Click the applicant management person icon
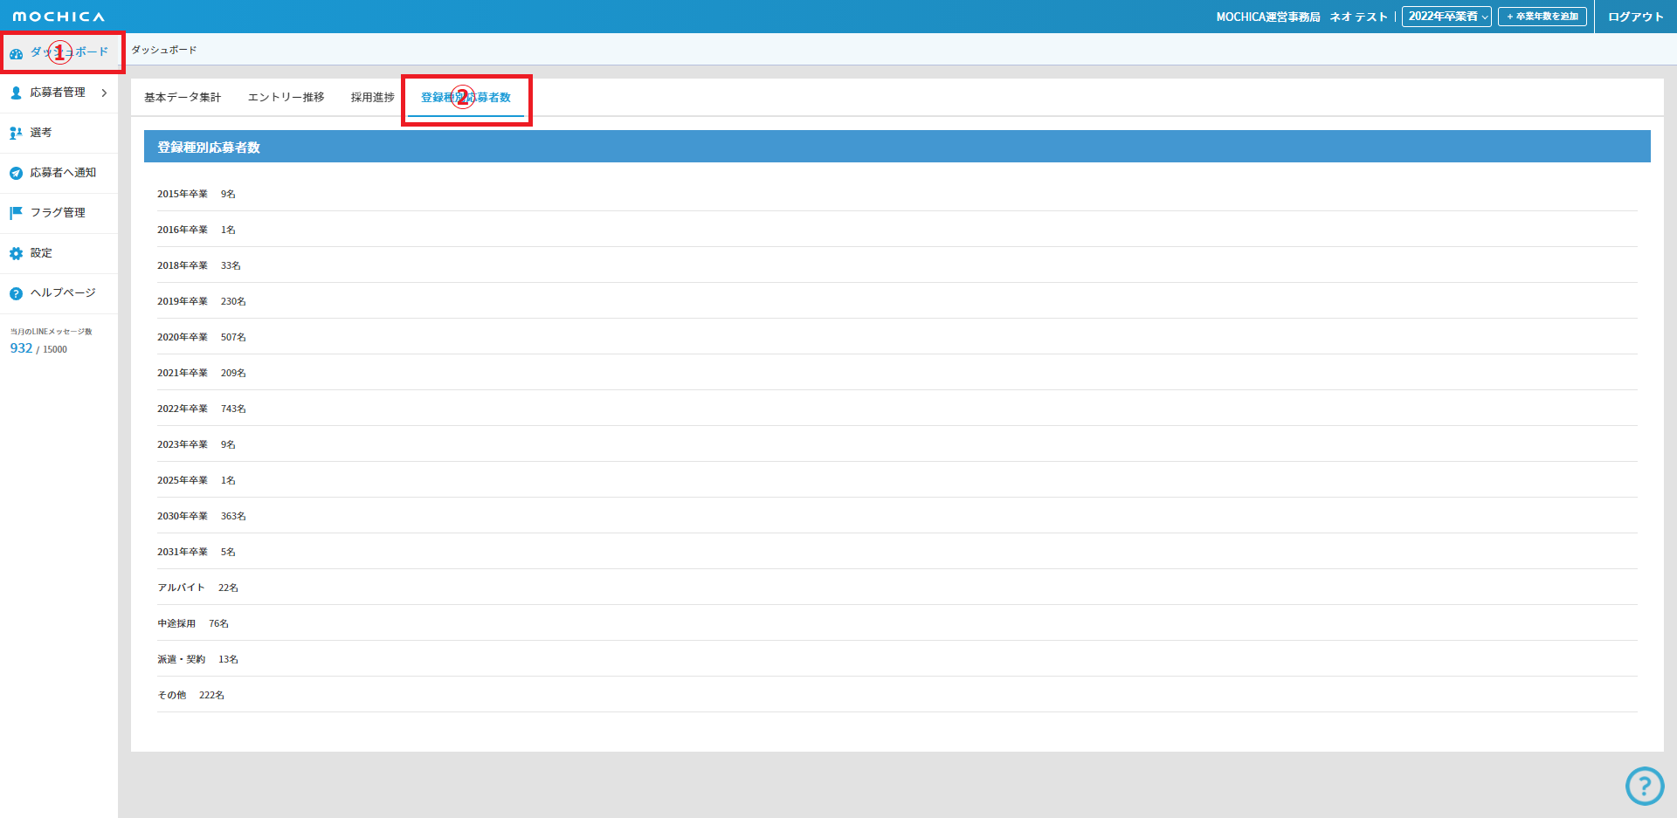This screenshot has height=818, width=1677. tap(16, 93)
